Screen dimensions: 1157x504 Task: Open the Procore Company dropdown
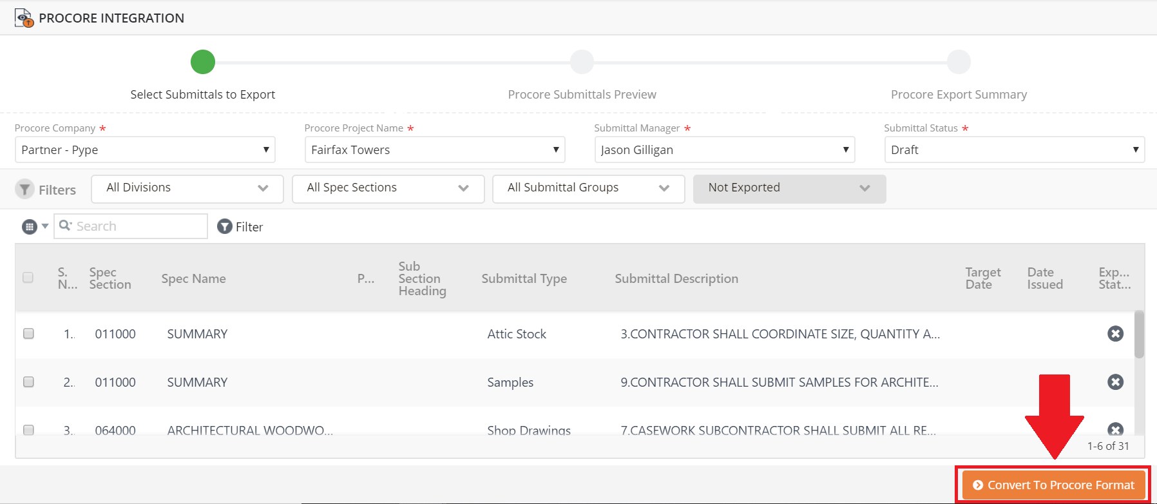(145, 150)
